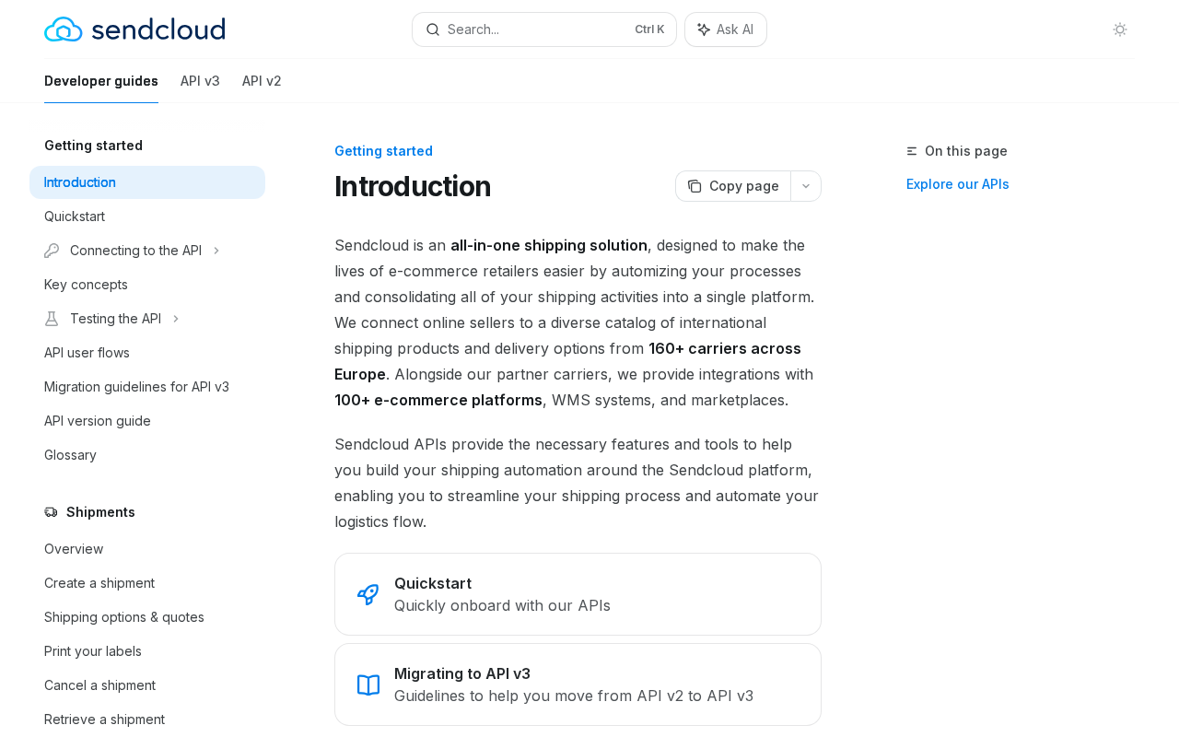Click the flask icon beside Testing the API
Viewport: 1179px width, 737px height.
tap(52, 319)
